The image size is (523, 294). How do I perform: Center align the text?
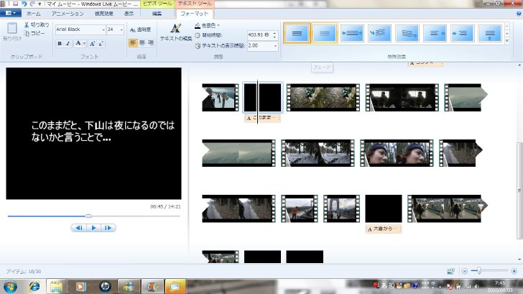142,42
